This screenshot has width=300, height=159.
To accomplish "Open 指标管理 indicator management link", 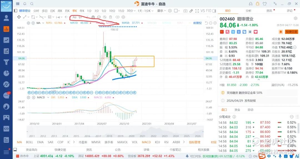I will click(194, 142).
